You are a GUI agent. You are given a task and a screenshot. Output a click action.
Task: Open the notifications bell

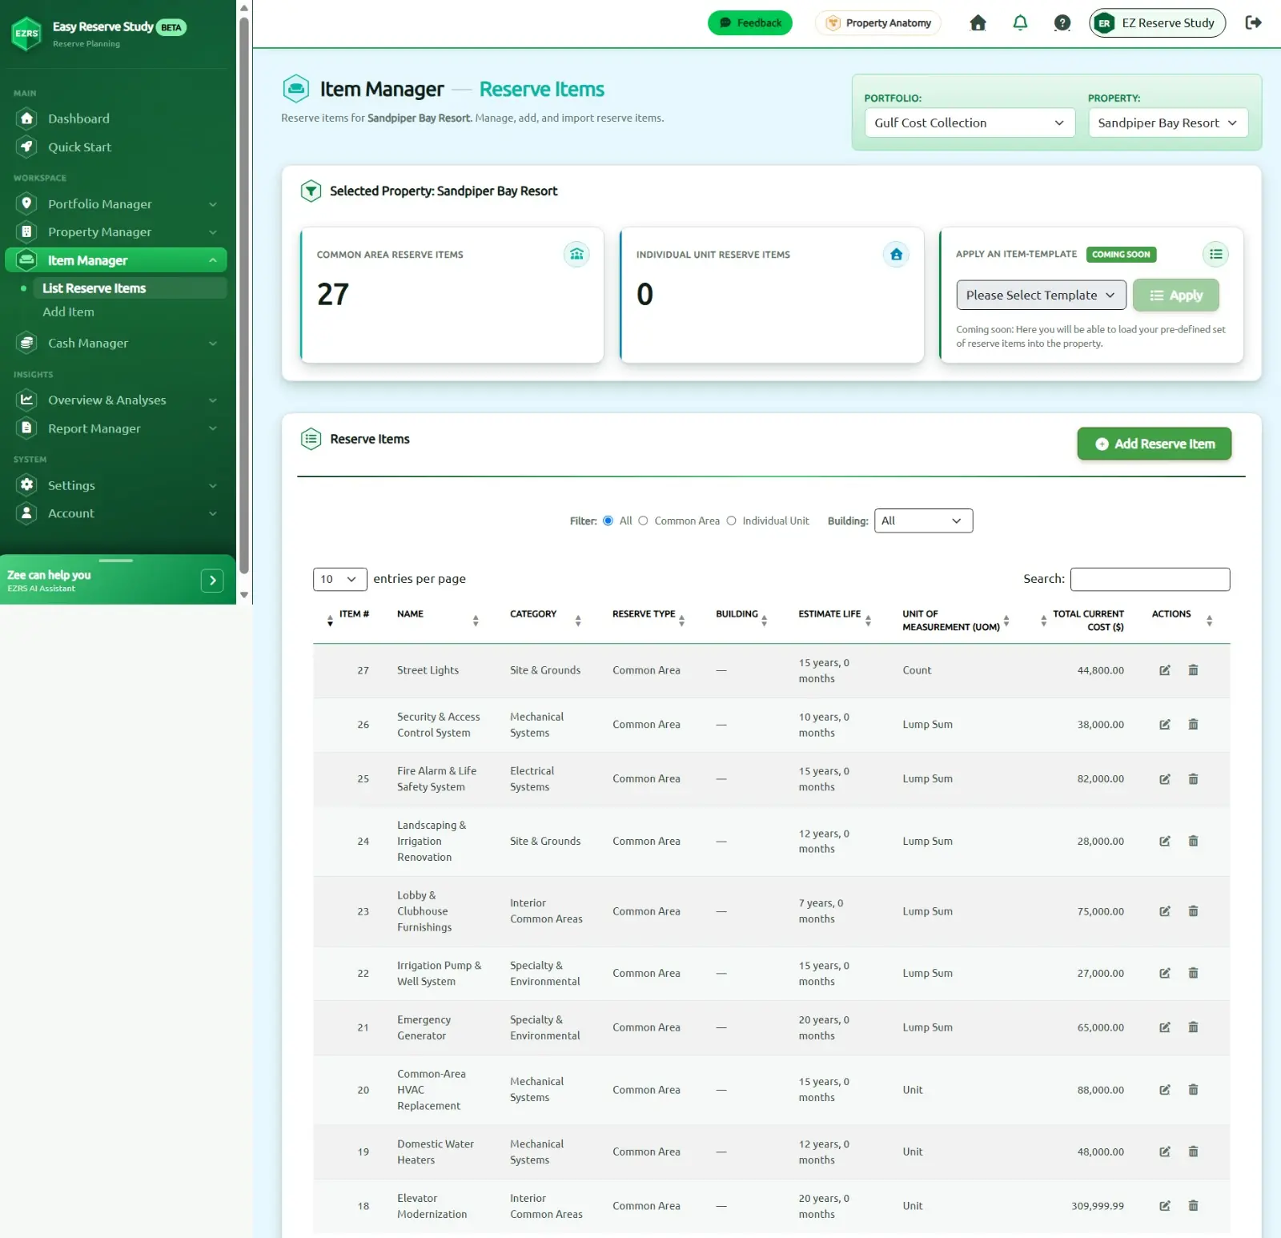coord(1020,23)
